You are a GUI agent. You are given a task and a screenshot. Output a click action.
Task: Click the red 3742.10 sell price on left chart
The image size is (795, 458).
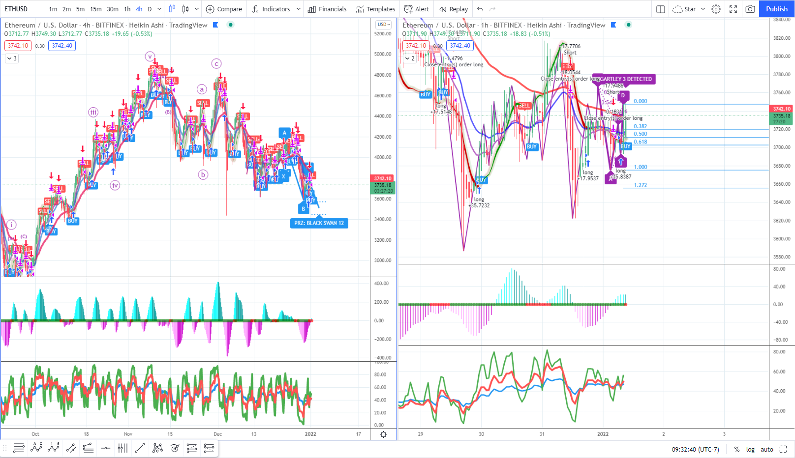tap(18, 46)
